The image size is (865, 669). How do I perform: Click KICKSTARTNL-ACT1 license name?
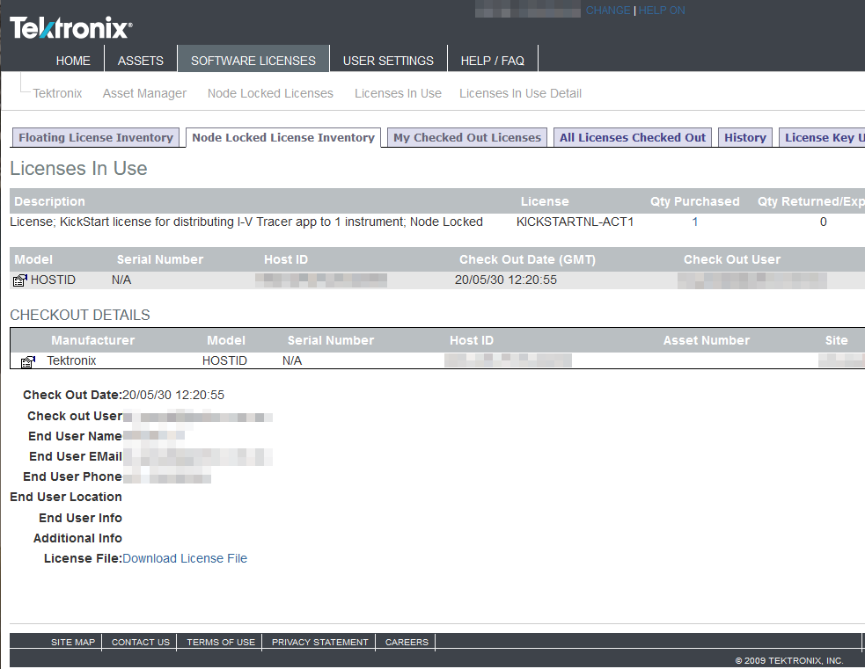point(575,222)
